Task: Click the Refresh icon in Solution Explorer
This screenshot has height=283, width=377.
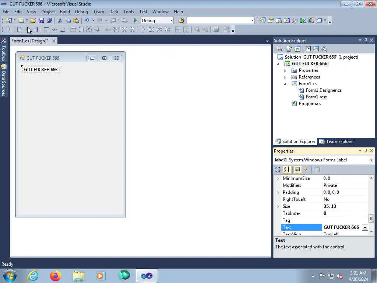Action: pyautogui.click(x=297, y=49)
